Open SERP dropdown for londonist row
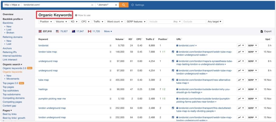Screen dimensions: 276x122 [x=253, y=46]
